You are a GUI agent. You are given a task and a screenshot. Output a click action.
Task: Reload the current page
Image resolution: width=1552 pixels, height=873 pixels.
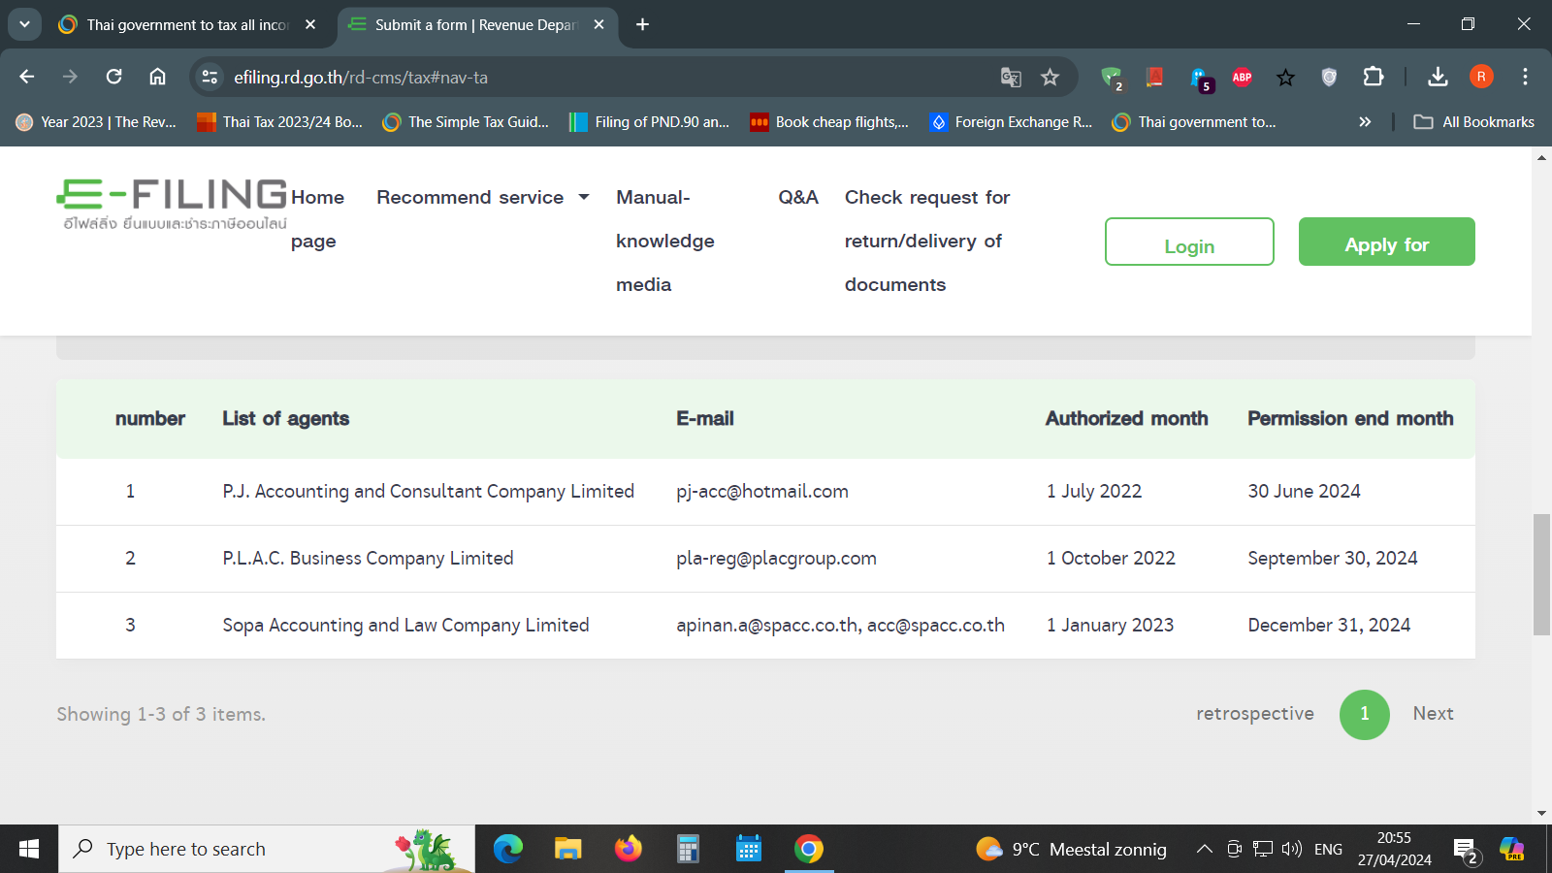[x=113, y=77]
